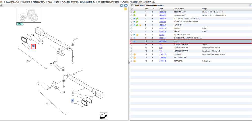Open the PUMA 195 - TRACTOR breadcrumb
Viewport: 252px width, 121px height.
click(x=78, y=2)
